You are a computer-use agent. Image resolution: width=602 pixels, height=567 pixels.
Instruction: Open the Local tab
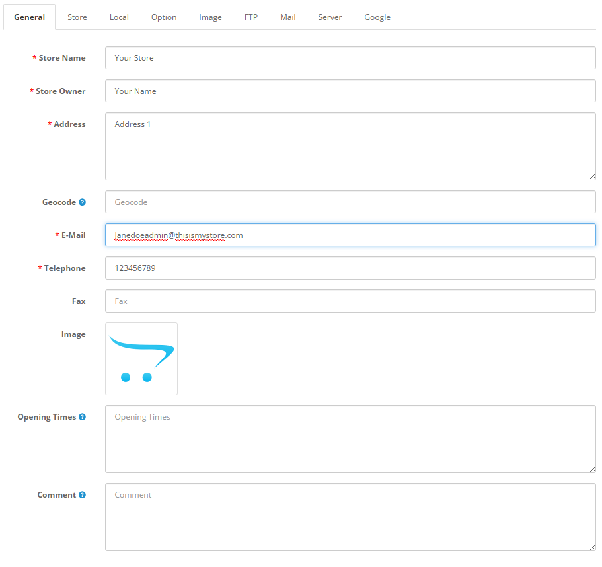click(x=119, y=17)
